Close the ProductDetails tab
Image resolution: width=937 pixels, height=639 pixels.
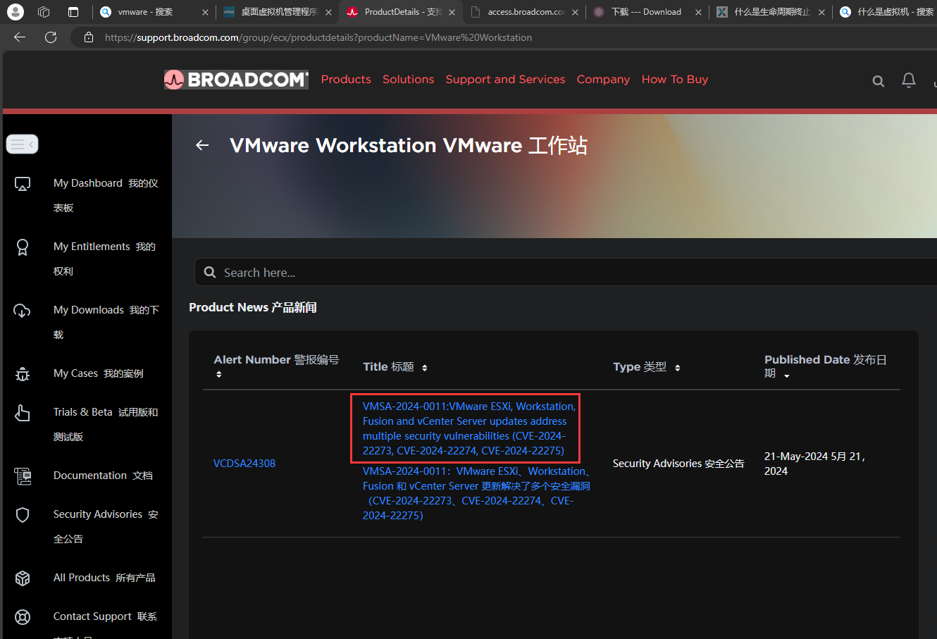coord(452,12)
